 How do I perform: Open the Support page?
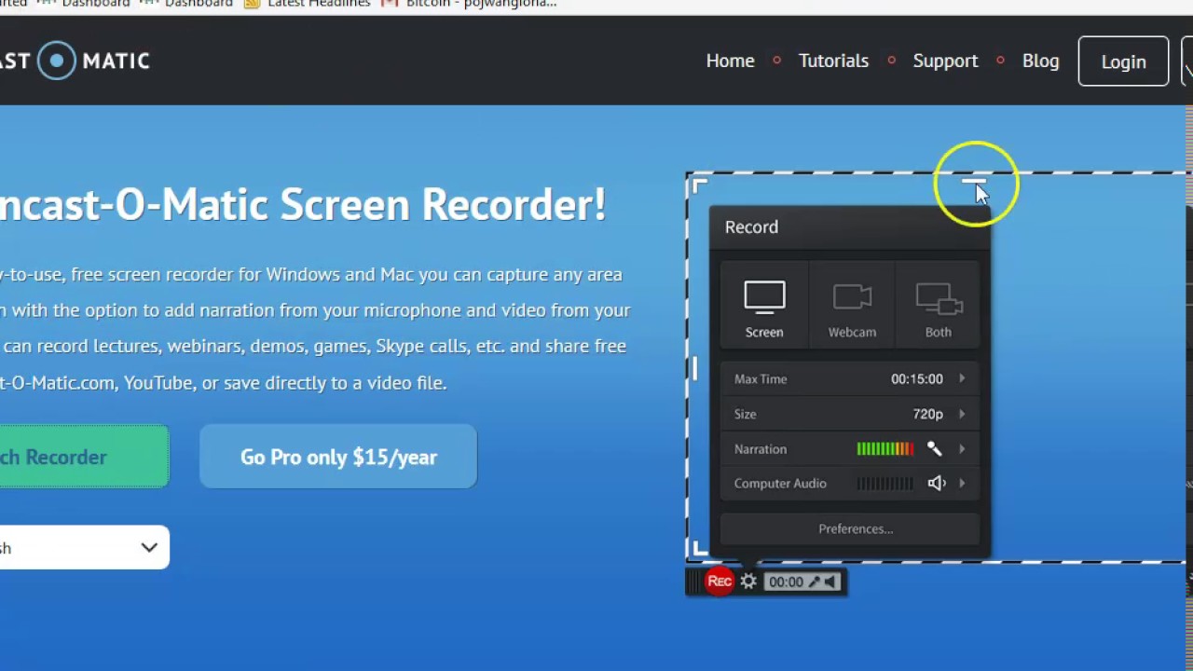[x=945, y=61]
